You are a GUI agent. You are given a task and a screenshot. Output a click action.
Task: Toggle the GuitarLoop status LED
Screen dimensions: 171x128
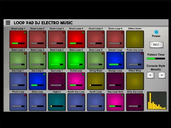tap(83, 75)
